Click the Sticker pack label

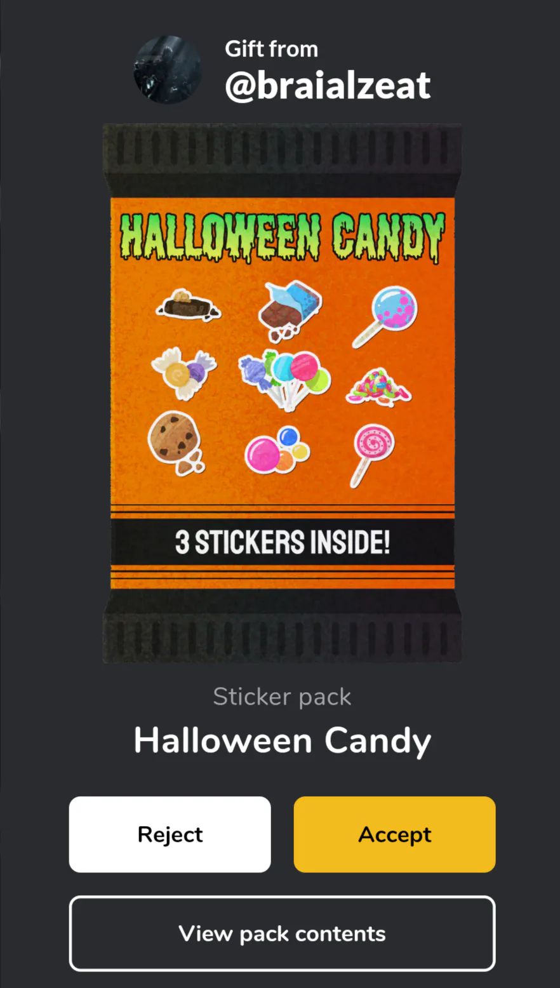pos(283,697)
